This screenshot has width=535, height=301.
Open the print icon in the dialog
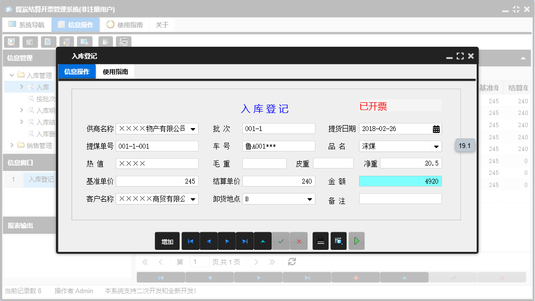[x=320, y=241]
